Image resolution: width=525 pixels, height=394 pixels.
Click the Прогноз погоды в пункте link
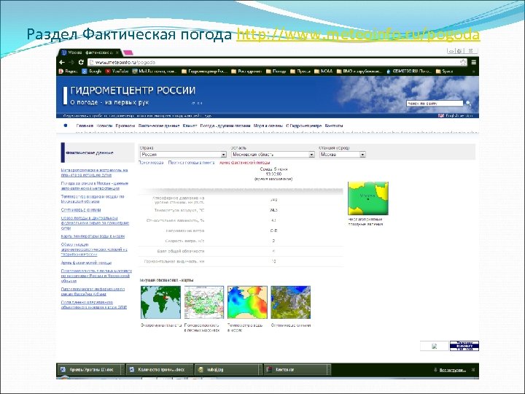coord(191,163)
